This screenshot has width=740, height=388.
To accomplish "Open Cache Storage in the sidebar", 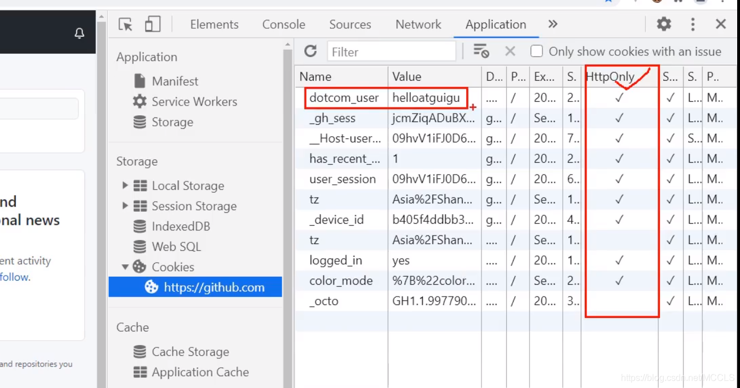I will [190, 351].
